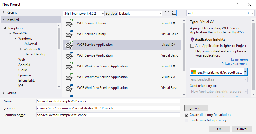Click the Application Insights lightbulb icon
The width and height of the screenshot is (256, 134).
click(192, 40)
